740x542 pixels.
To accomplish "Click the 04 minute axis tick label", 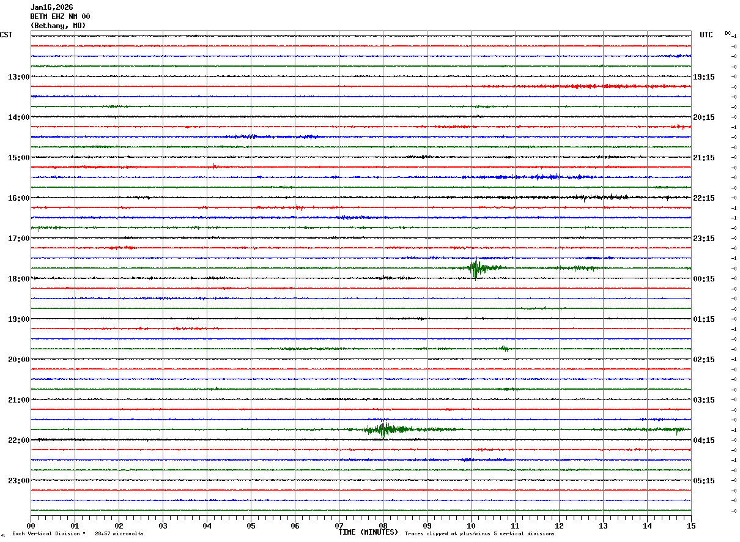I will 207,526.
